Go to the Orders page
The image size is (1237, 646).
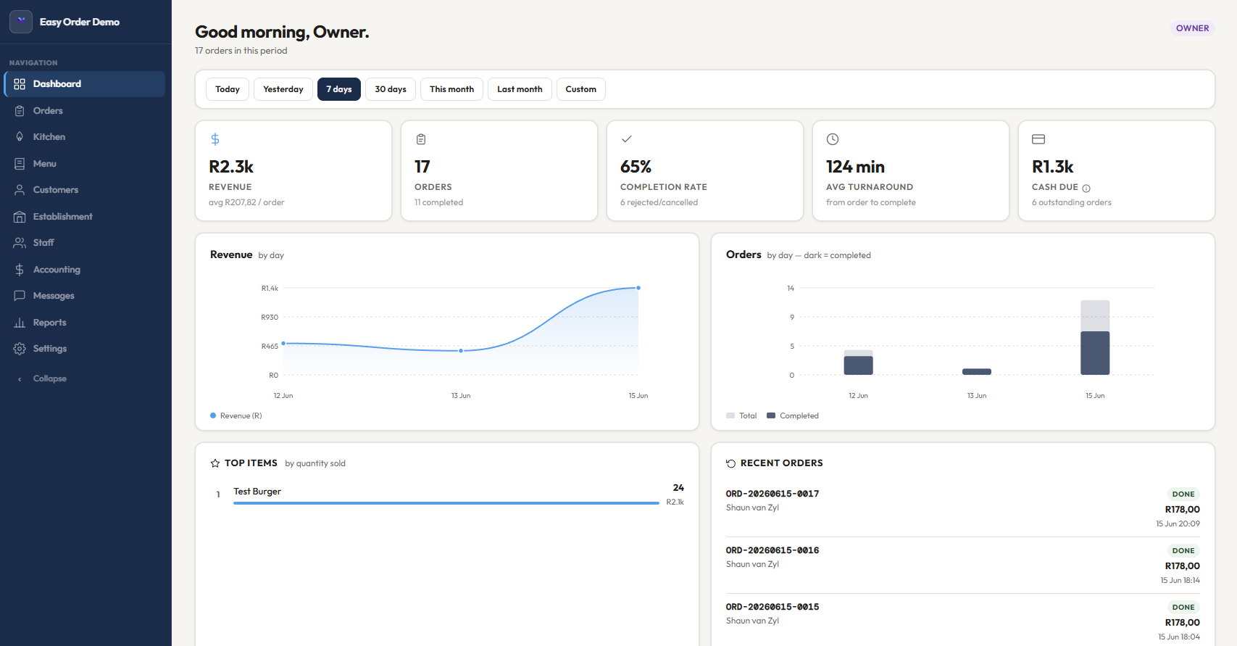[x=85, y=111]
